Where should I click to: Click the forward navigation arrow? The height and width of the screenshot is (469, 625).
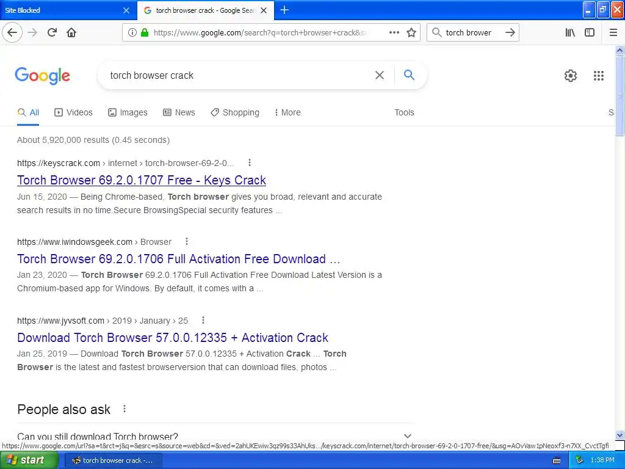pos(33,32)
